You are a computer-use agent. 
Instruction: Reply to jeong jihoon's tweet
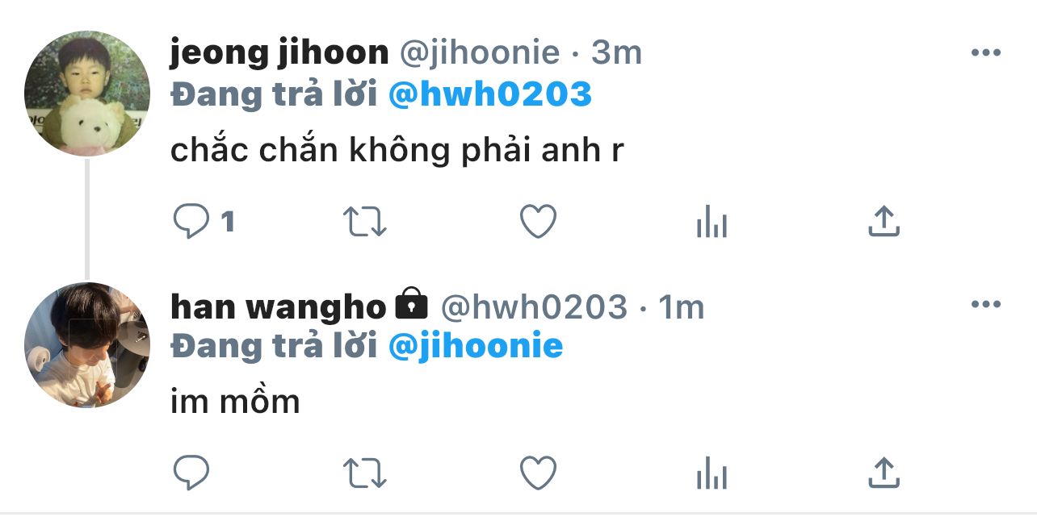[x=191, y=221]
